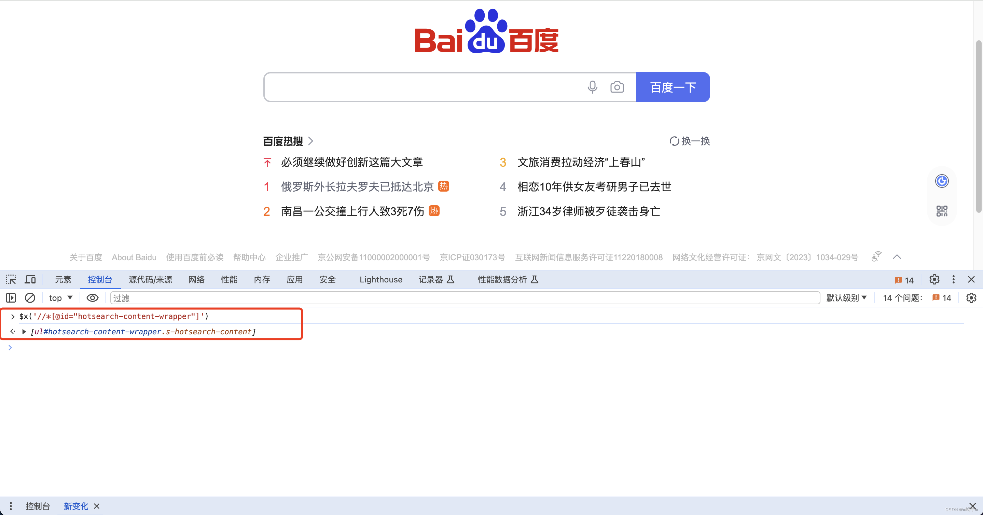The image size is (983, 515).
Task: Click the accessibility icon in footer
Action: [876, 257]
